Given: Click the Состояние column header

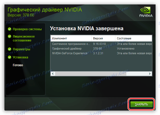Looking at the screenshot, I should pos(134,38).
